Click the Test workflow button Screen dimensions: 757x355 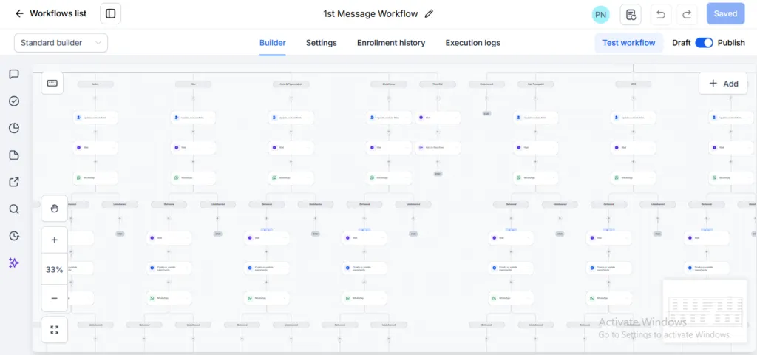click(x=628, y=42)
